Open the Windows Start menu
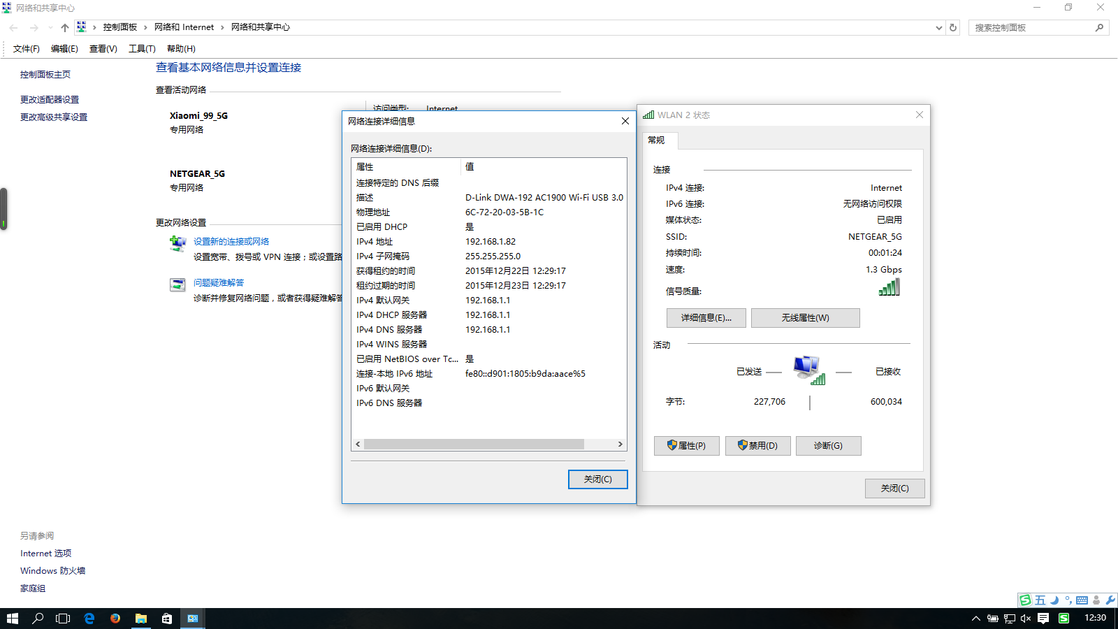This screenshot has width=1118, height=629. (x=13, y=619)
